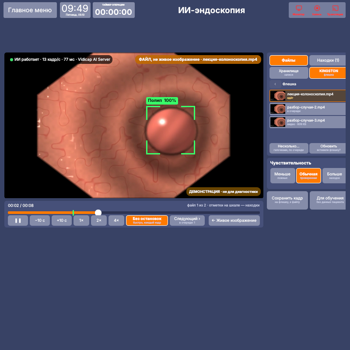Pause the video playback

coord(18,220)
